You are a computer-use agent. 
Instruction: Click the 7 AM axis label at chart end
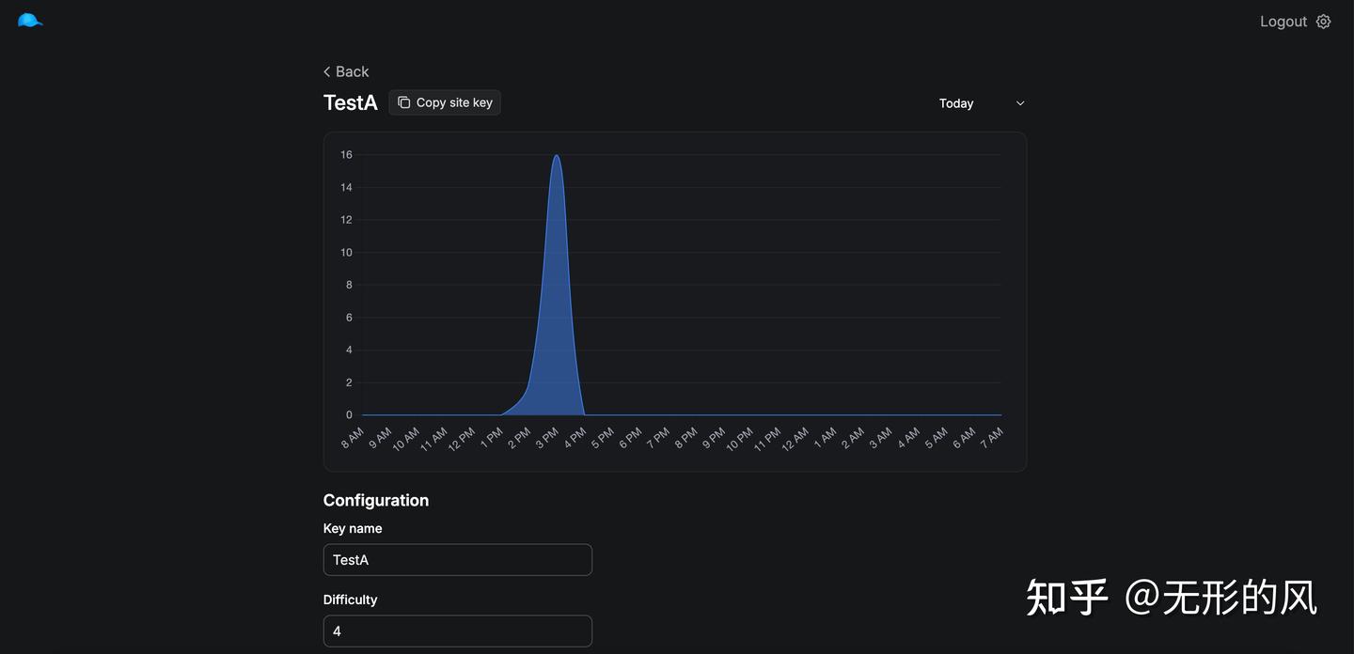tap(992, 438)
